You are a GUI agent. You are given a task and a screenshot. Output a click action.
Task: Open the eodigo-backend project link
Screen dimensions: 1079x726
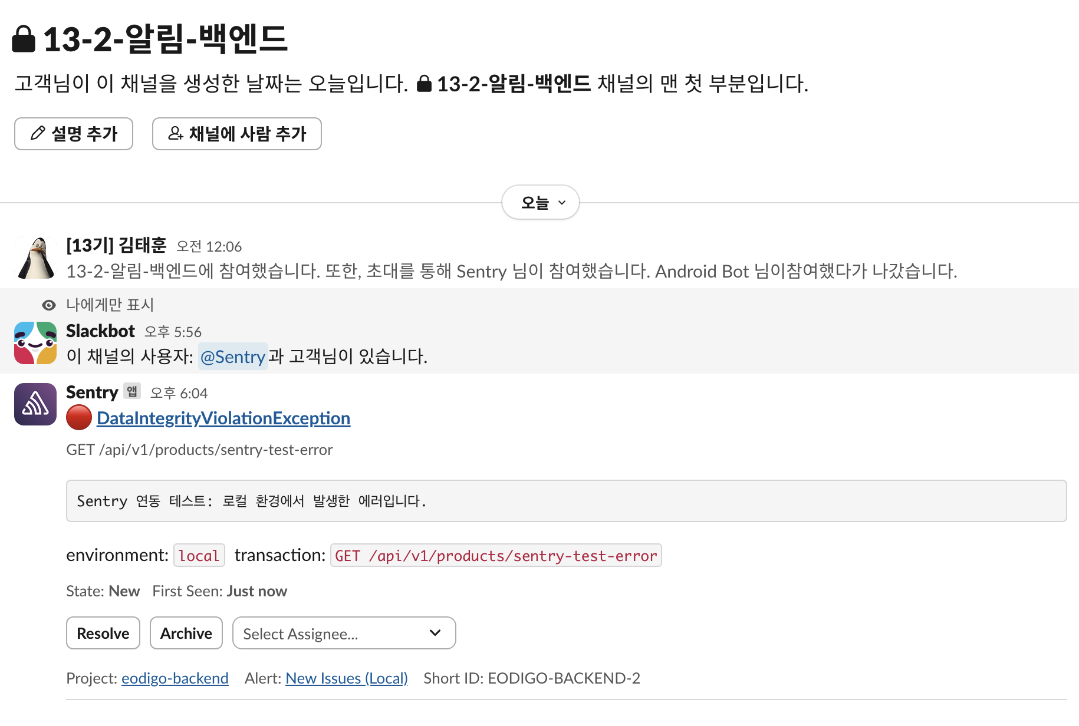[x=175, y=678]
